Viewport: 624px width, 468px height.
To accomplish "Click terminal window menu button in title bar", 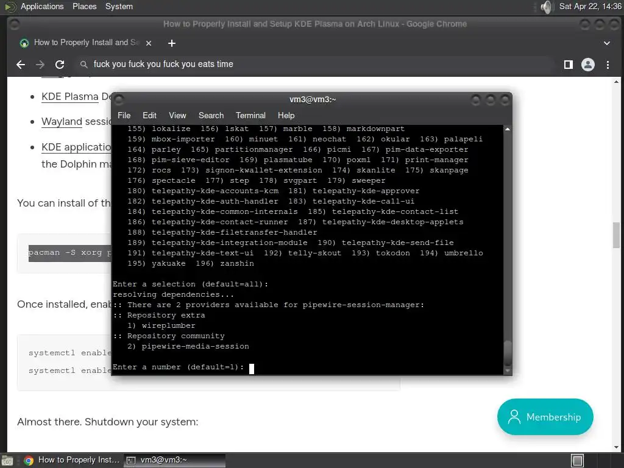I will coord(119,99).
